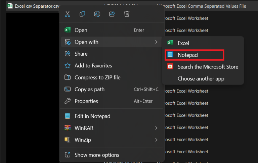
Task: Expand the Open with submenu arrow
Action: pos(156,42)
